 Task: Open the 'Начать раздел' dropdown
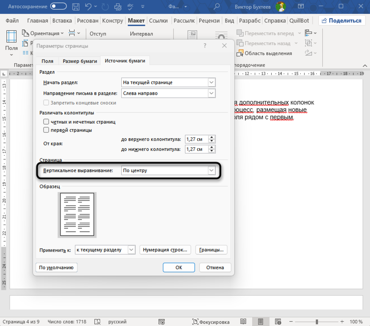click(211, 82)
